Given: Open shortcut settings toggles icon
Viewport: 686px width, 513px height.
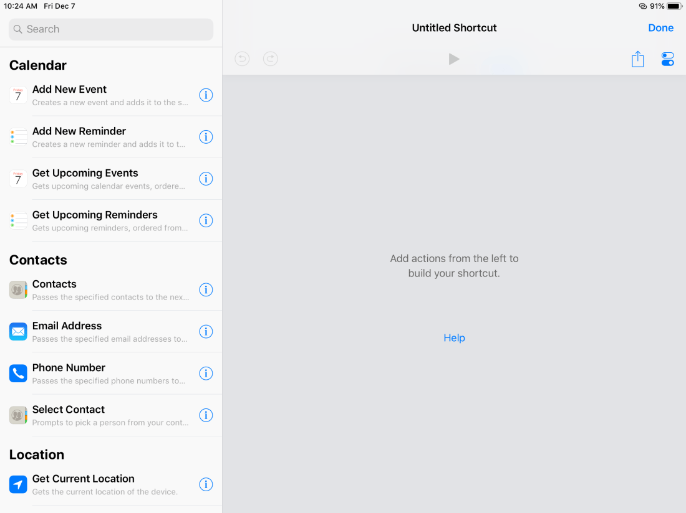Looking at the screenshot, I should point(667,59).
